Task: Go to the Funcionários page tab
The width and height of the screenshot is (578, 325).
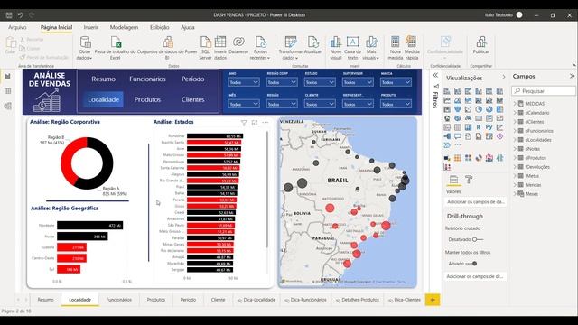Action: coord(118,300)
